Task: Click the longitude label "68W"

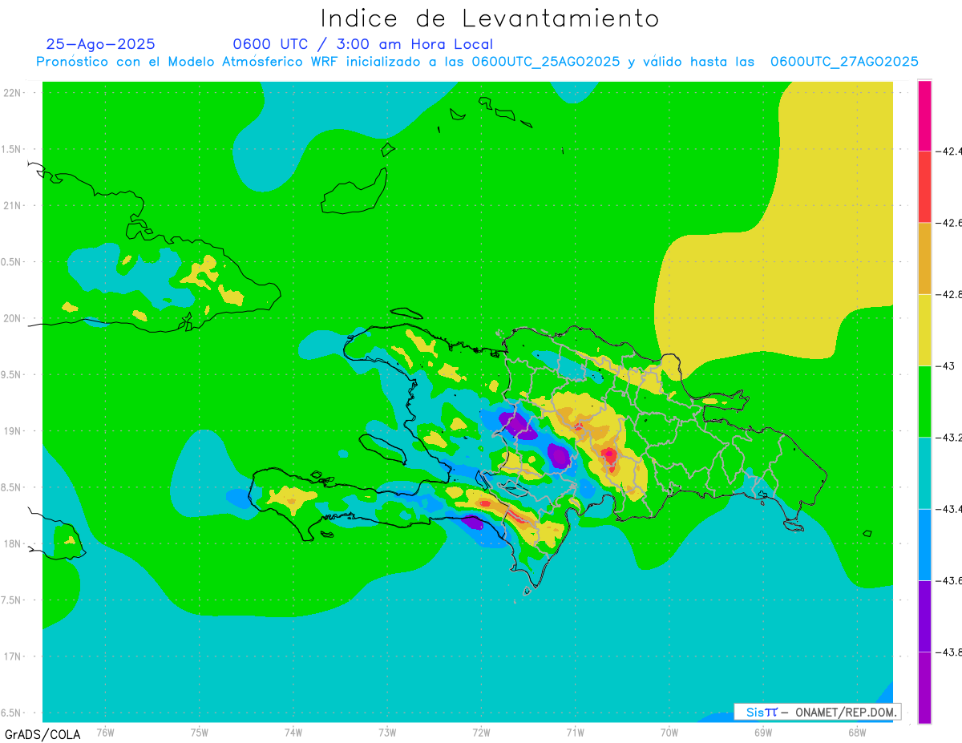Action: pyautogui.click(x=857, y=732)
